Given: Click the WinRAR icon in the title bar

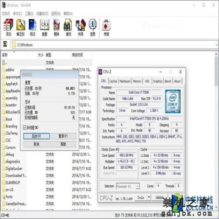Looking at the screenshot, I should coord(4,5).
